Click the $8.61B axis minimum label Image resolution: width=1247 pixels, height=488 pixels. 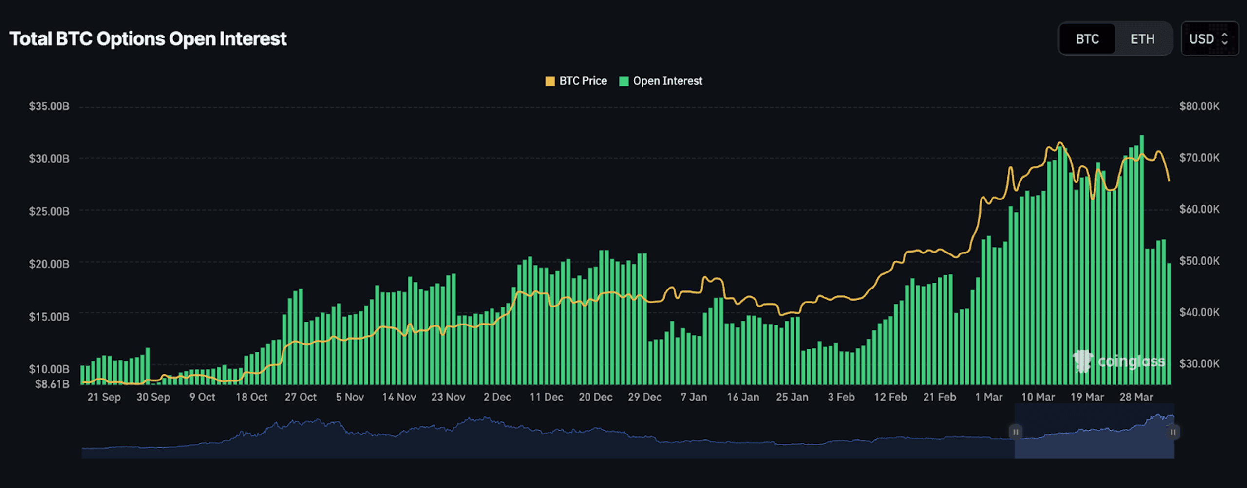[52, 384]
